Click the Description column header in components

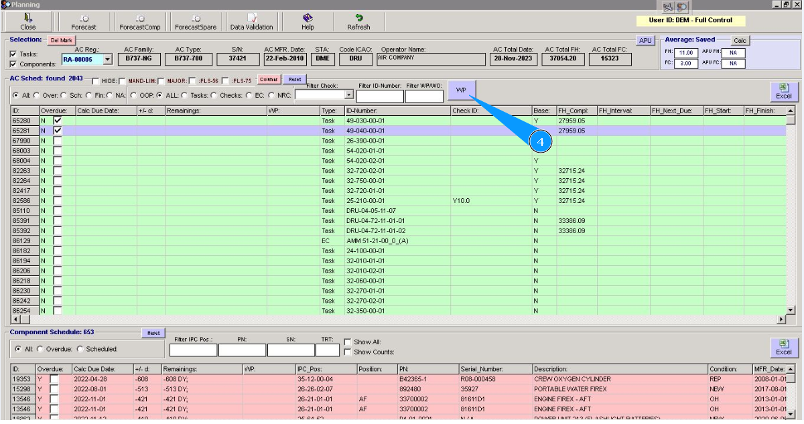(x=619, y=369)
